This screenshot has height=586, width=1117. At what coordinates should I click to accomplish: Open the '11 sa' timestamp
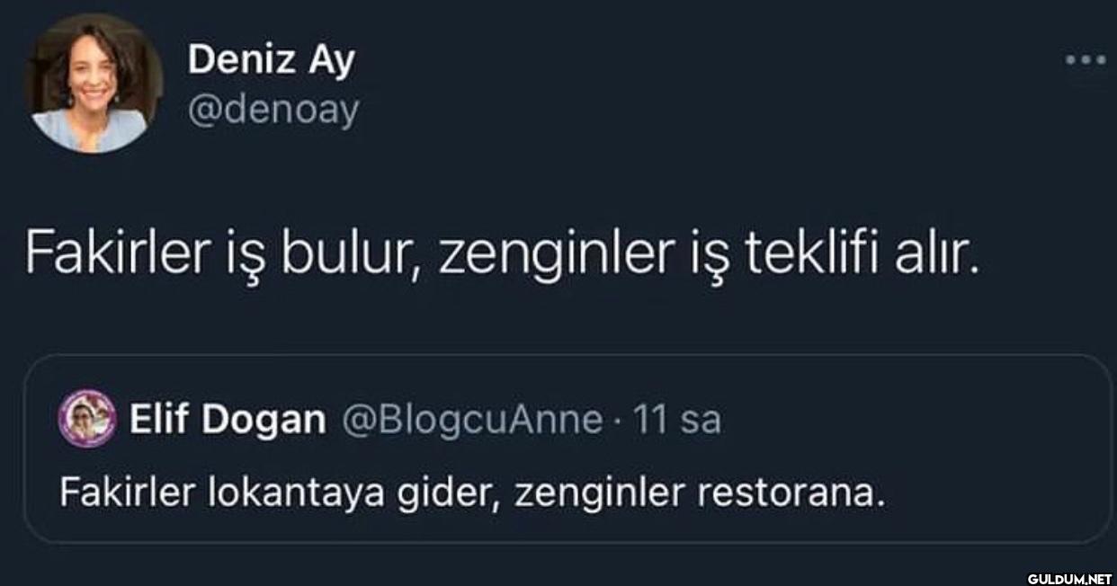[x=678, y=420]
